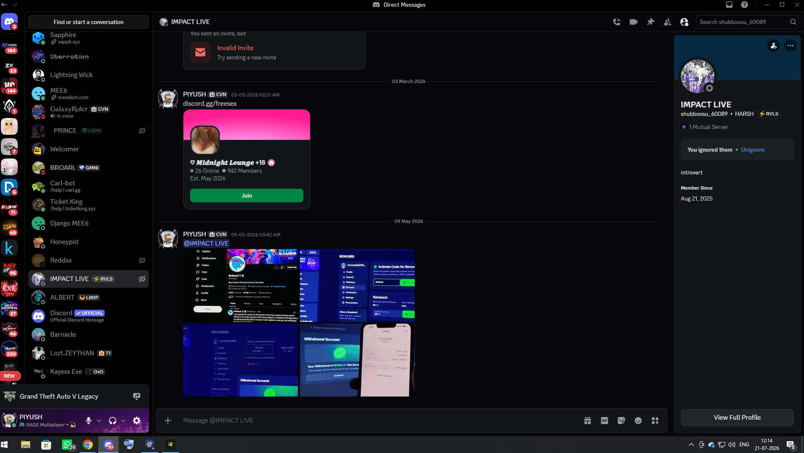Open the Grand Theft Auto V Legacy activity icon
The height and width of the screenshot is (453, 804).
coord(10,397)
